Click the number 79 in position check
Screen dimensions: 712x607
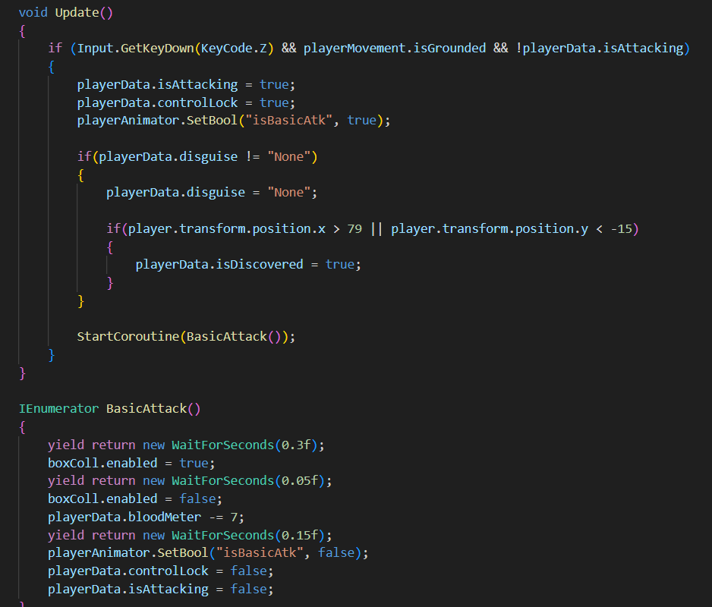[x=354, y=229]
